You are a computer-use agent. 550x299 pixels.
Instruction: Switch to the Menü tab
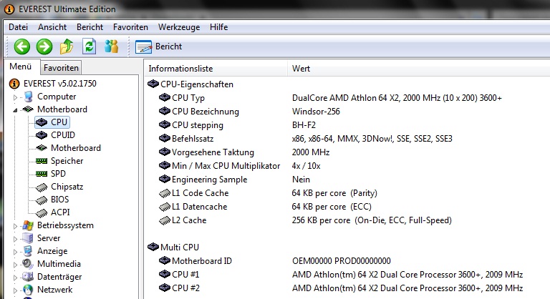pyautogui.click(x=20, y=67)
